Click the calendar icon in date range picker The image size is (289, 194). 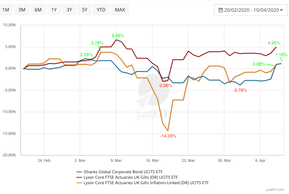[221, 10]
